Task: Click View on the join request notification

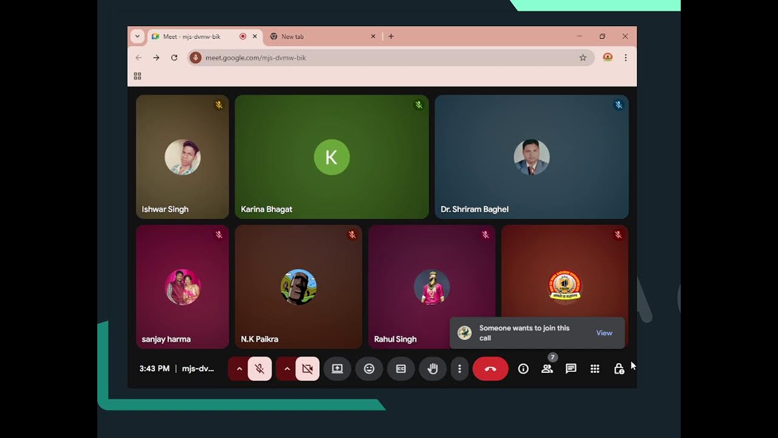Action: [x=604, y=333]
